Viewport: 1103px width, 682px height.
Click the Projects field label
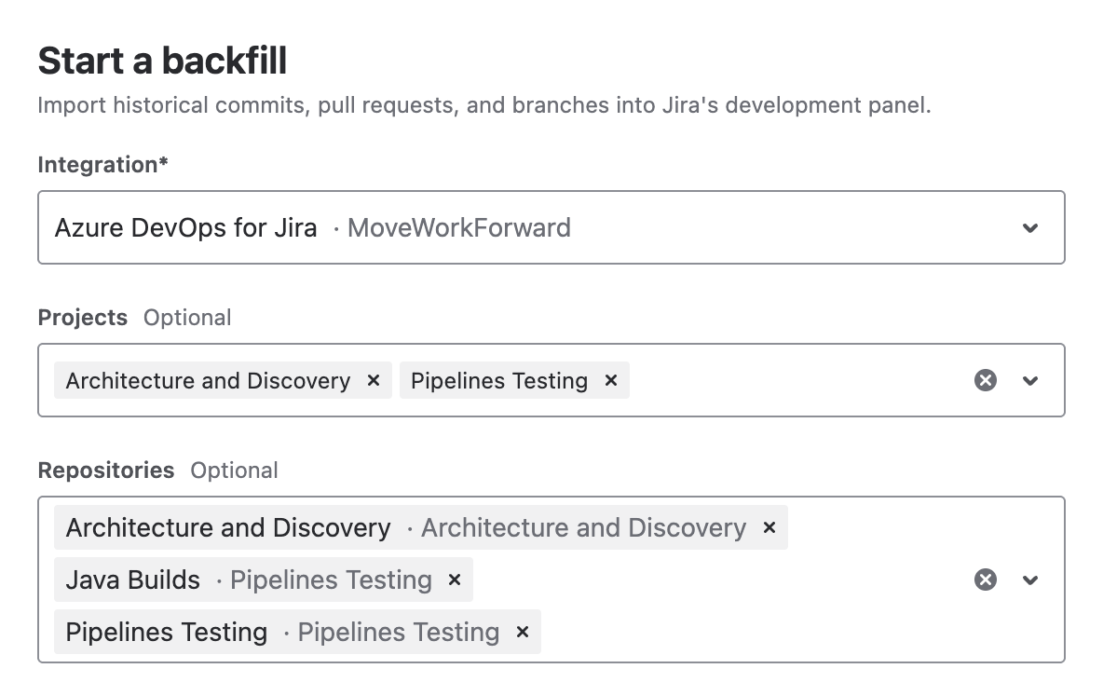point(83,318)
